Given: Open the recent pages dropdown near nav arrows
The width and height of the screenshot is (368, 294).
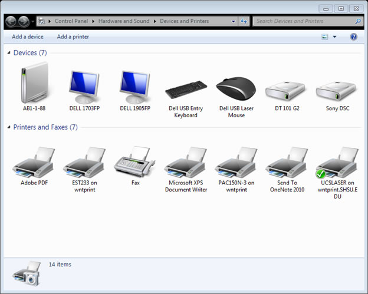Looking at the screenshot, I should point(32,22).
